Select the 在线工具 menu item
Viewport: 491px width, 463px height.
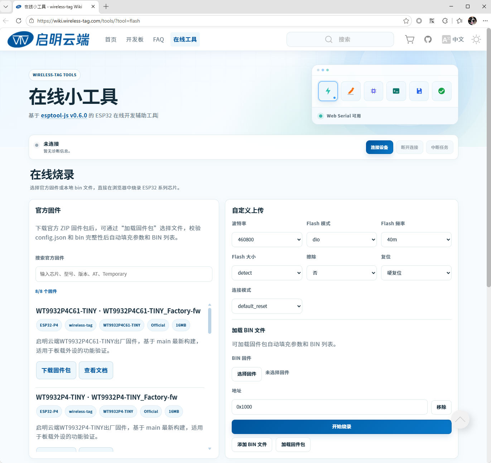185,39
